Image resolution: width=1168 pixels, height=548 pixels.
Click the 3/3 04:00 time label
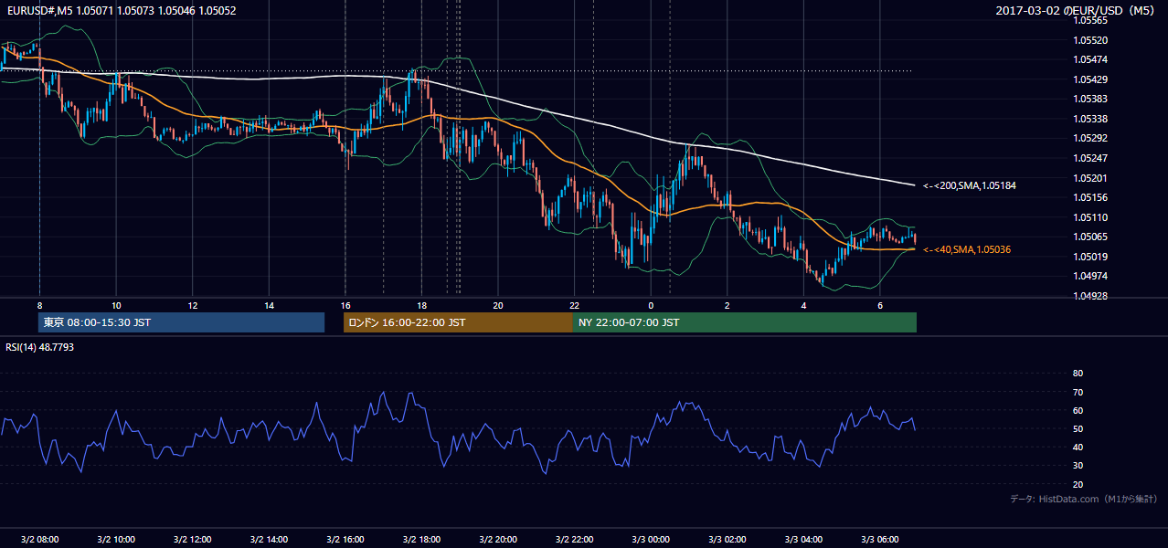tap(803, 539)
